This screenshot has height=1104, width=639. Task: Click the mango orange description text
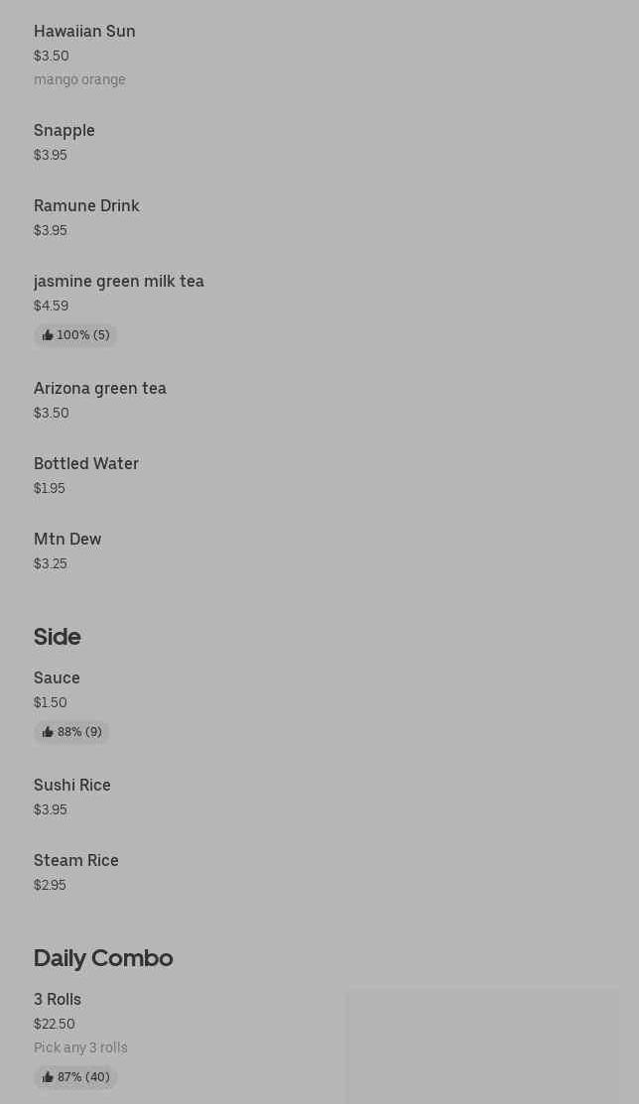[x=79, y=79]
